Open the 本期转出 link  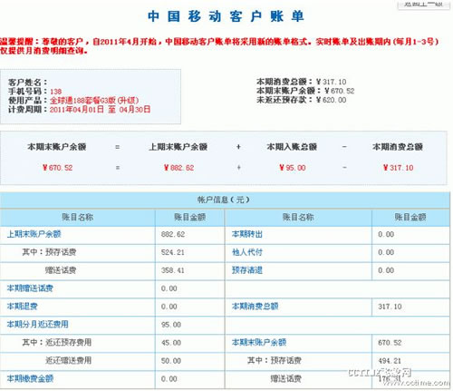coord(247,234)
